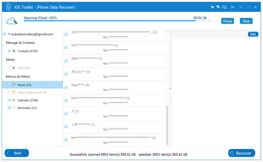The width and height of the screenshot is (263, 162).
Task: Open the Z94 note row
Action: coord(114,61)
